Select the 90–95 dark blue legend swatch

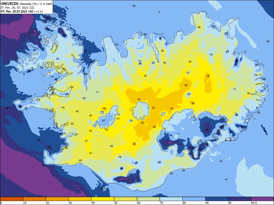click(x=217, y=199)
